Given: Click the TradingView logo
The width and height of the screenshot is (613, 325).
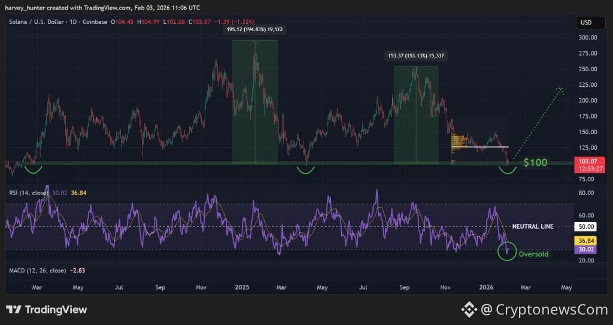Looking at the screenshot, I should 47,310.
